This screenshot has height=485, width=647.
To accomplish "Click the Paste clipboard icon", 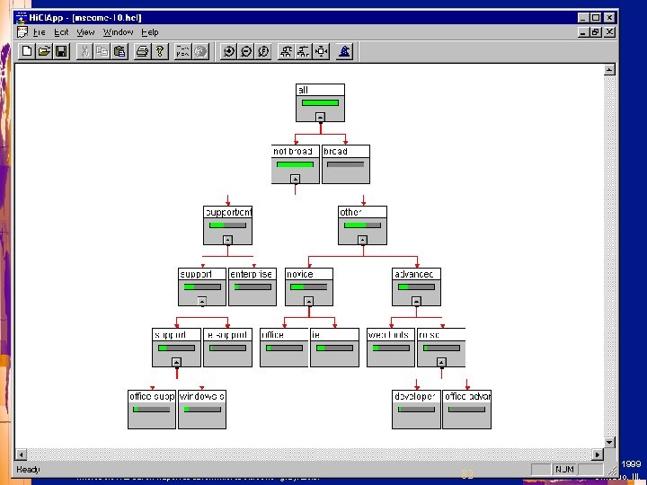I will 120,51.
